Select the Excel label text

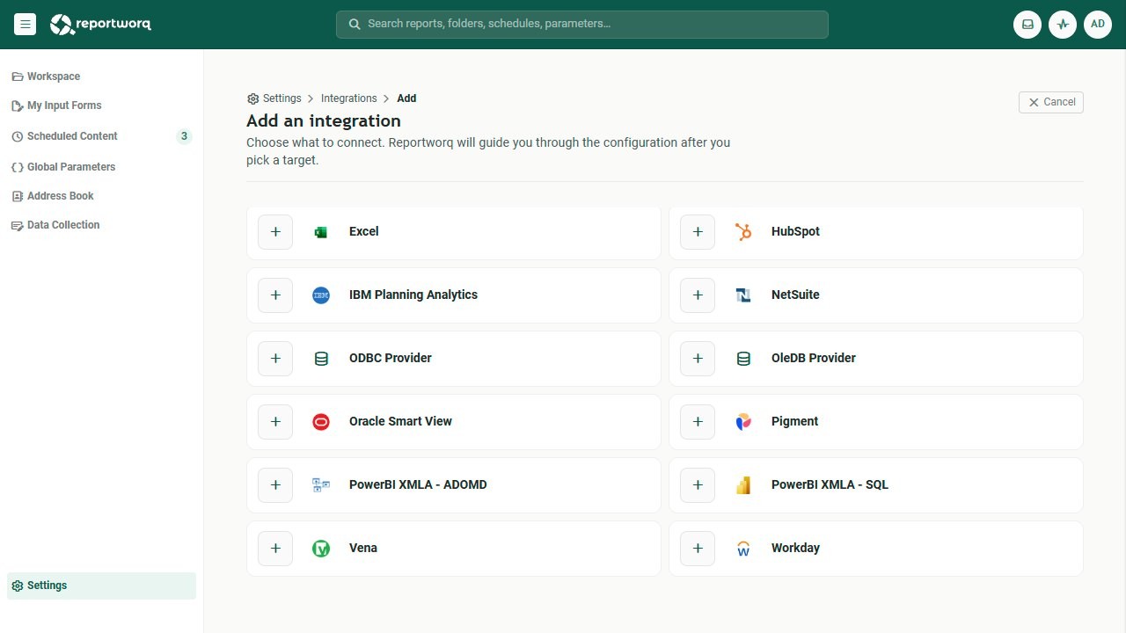[x=364, y=232]
